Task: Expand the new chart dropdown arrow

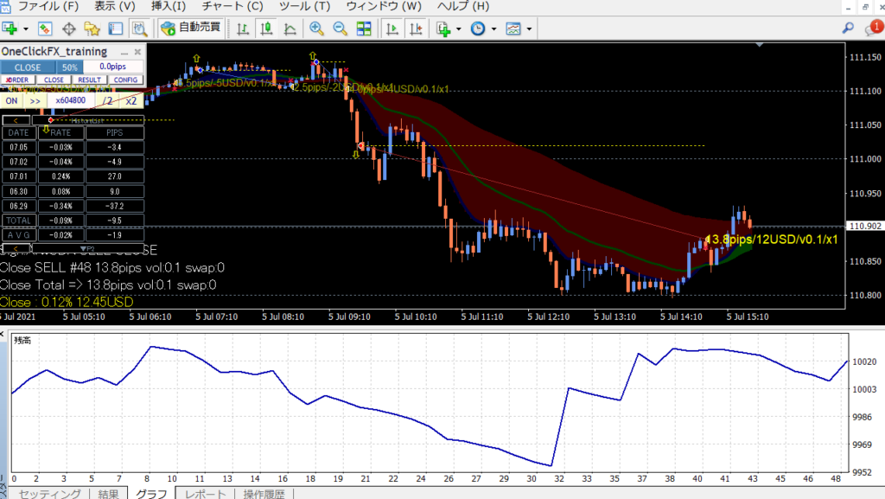Action: (x=27, y=29)
